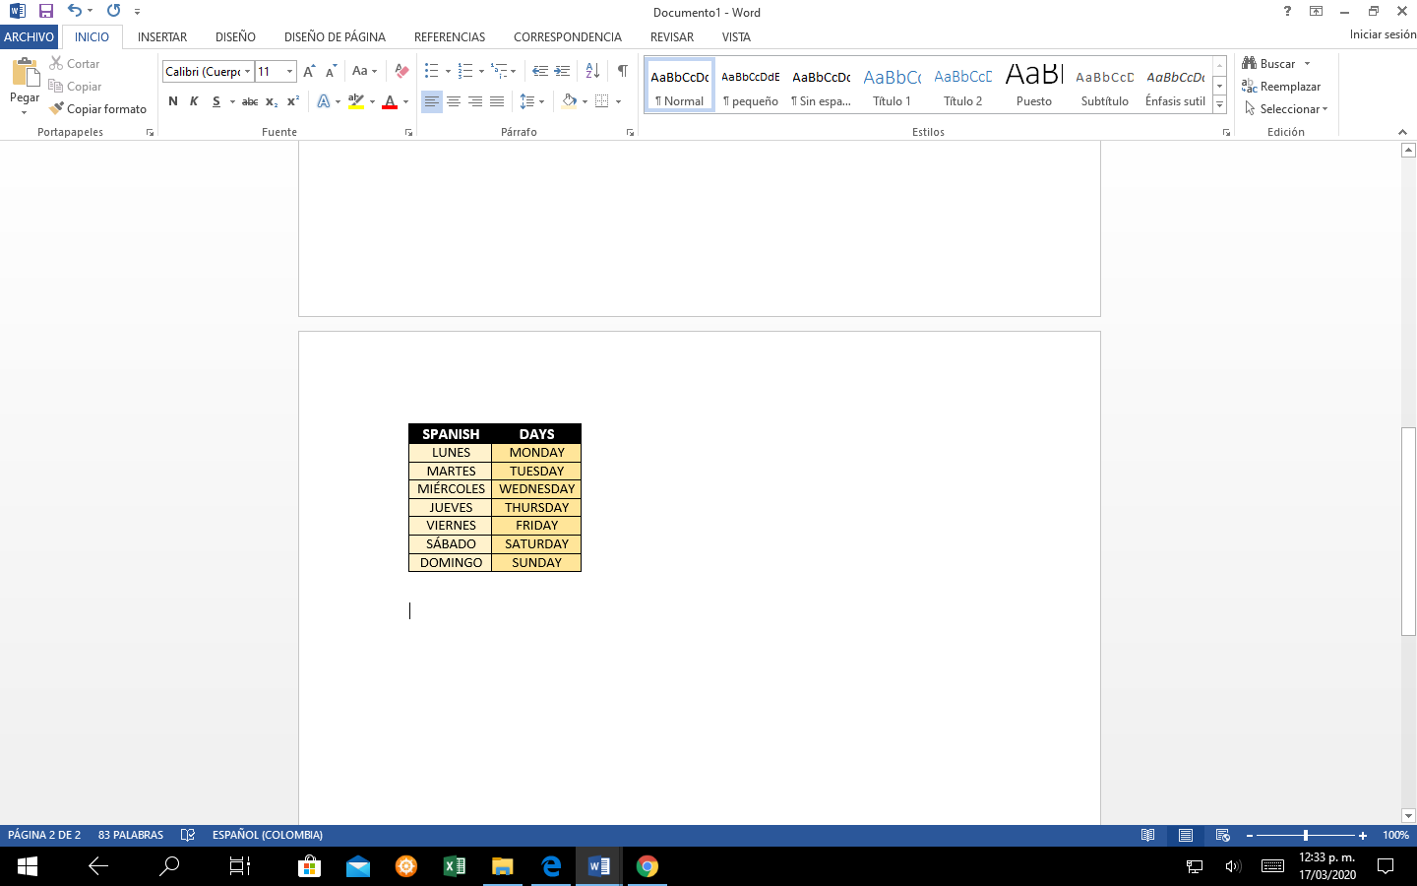1417x886 pixels.
Task: Save the document with the floppy icon
Action: tap(45, 11)
